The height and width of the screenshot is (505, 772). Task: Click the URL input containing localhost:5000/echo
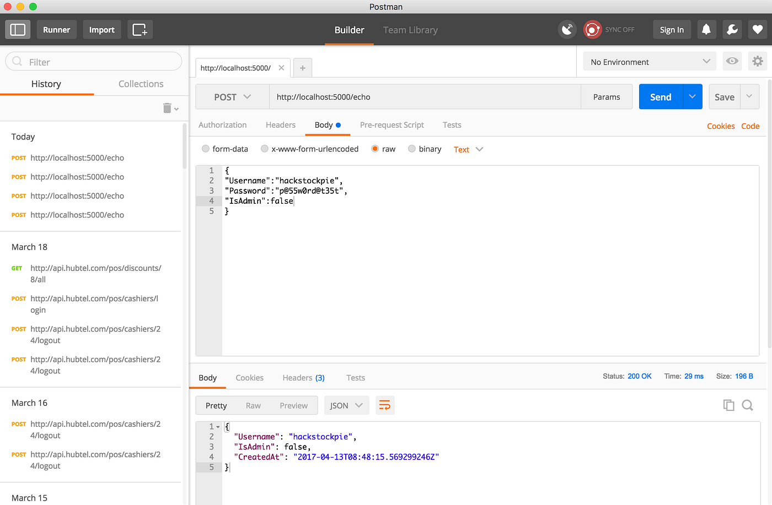pyautogui.click(x=425, y=96)
